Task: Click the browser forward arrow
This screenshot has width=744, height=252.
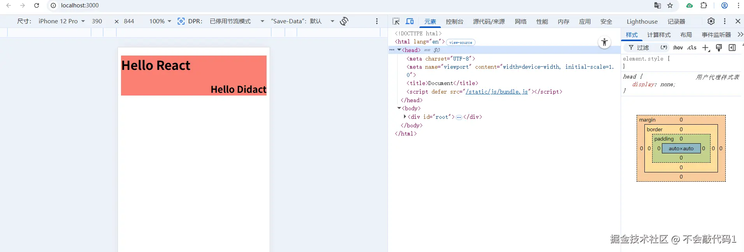Action: [23, 5]
